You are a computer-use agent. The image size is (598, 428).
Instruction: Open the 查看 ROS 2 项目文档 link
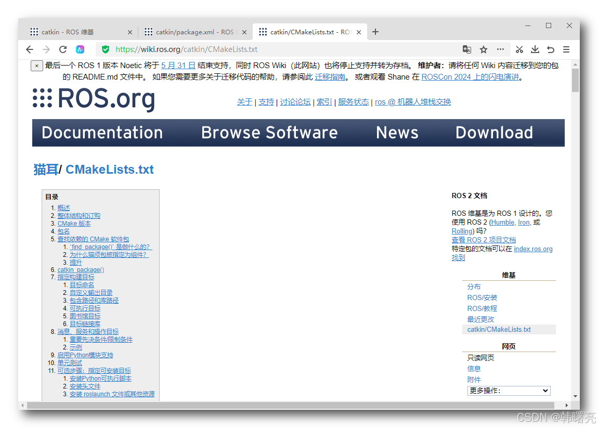pos(484,240)
